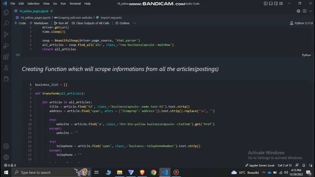The width and height of the screenshot is (315, 177).
Task: Open Run and Debug view
Action: (x=6, y=46)
